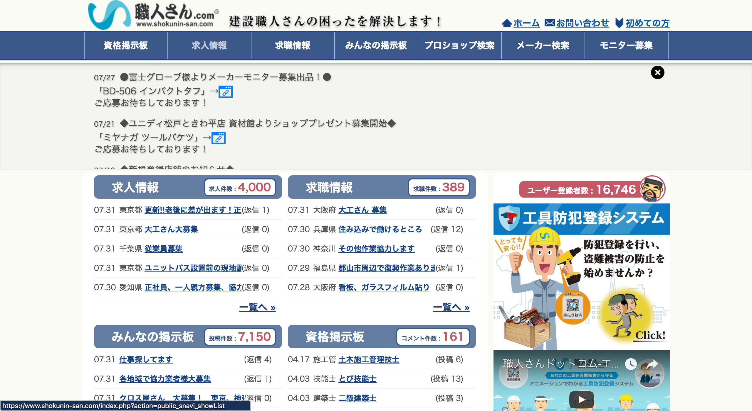Select the モニター募集 menu item
The width and height of the screenshot is (752, 411).
626,45
